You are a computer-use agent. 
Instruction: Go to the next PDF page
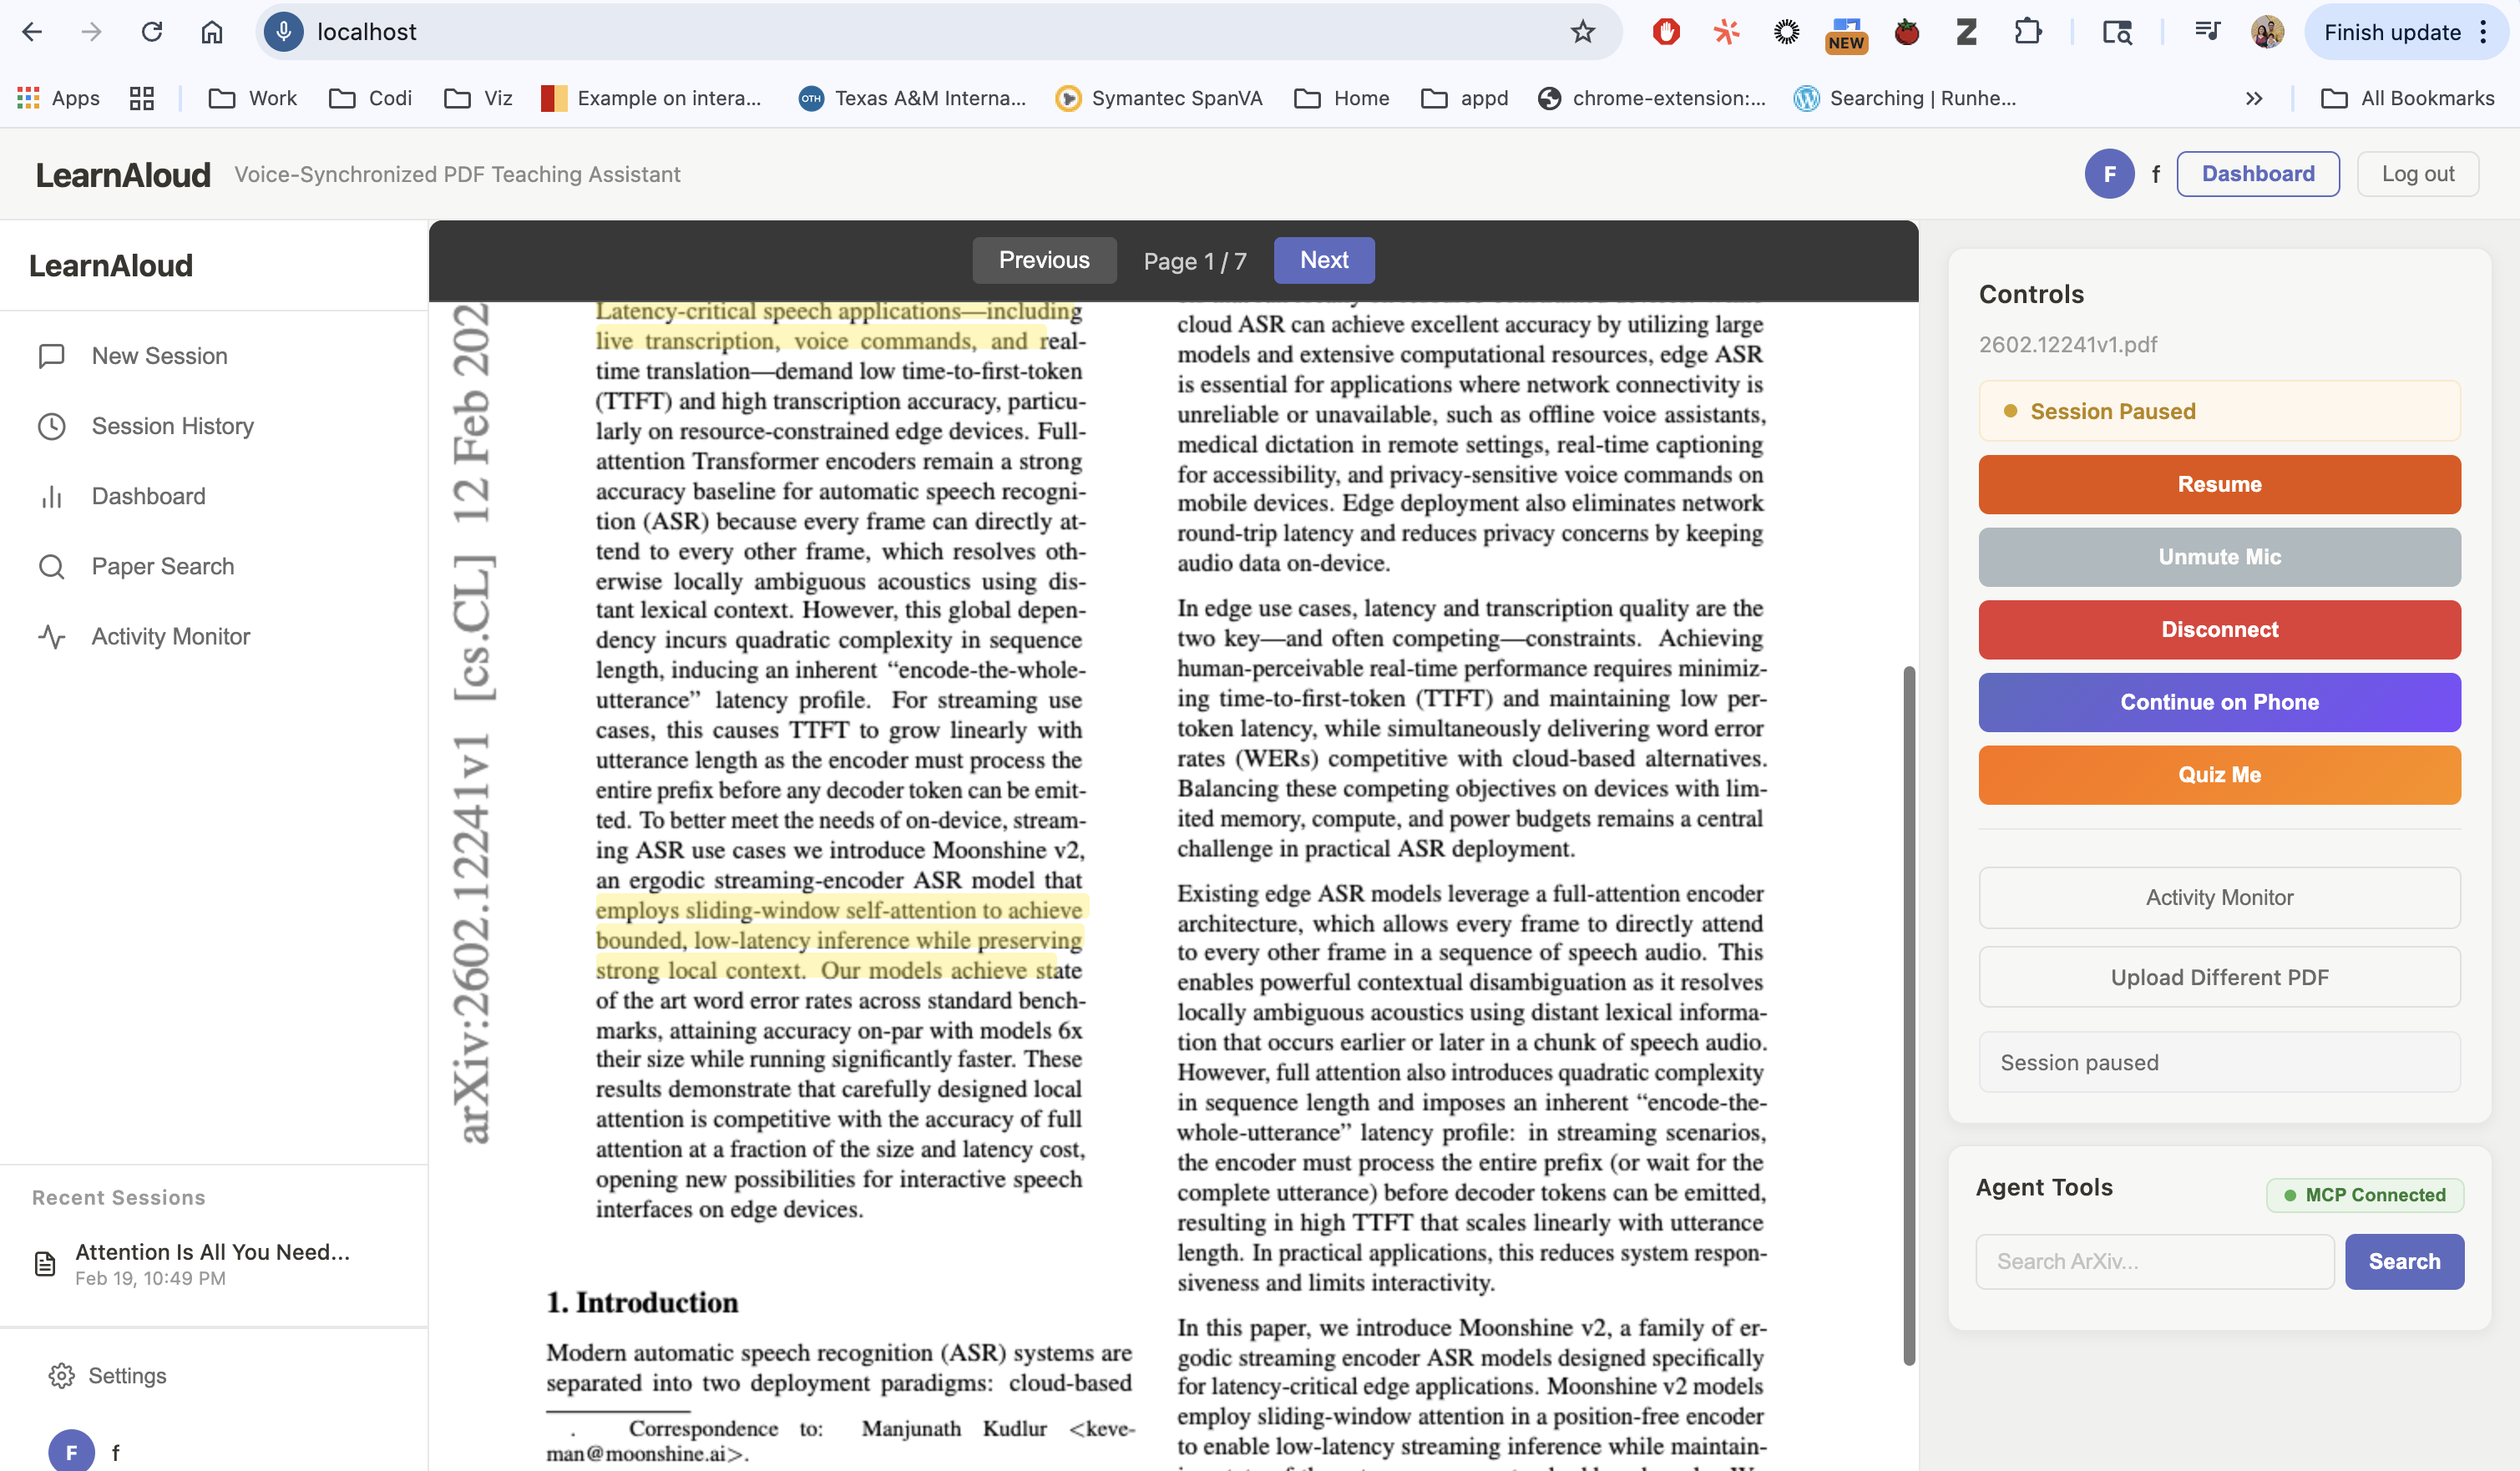pos(1323,260)
